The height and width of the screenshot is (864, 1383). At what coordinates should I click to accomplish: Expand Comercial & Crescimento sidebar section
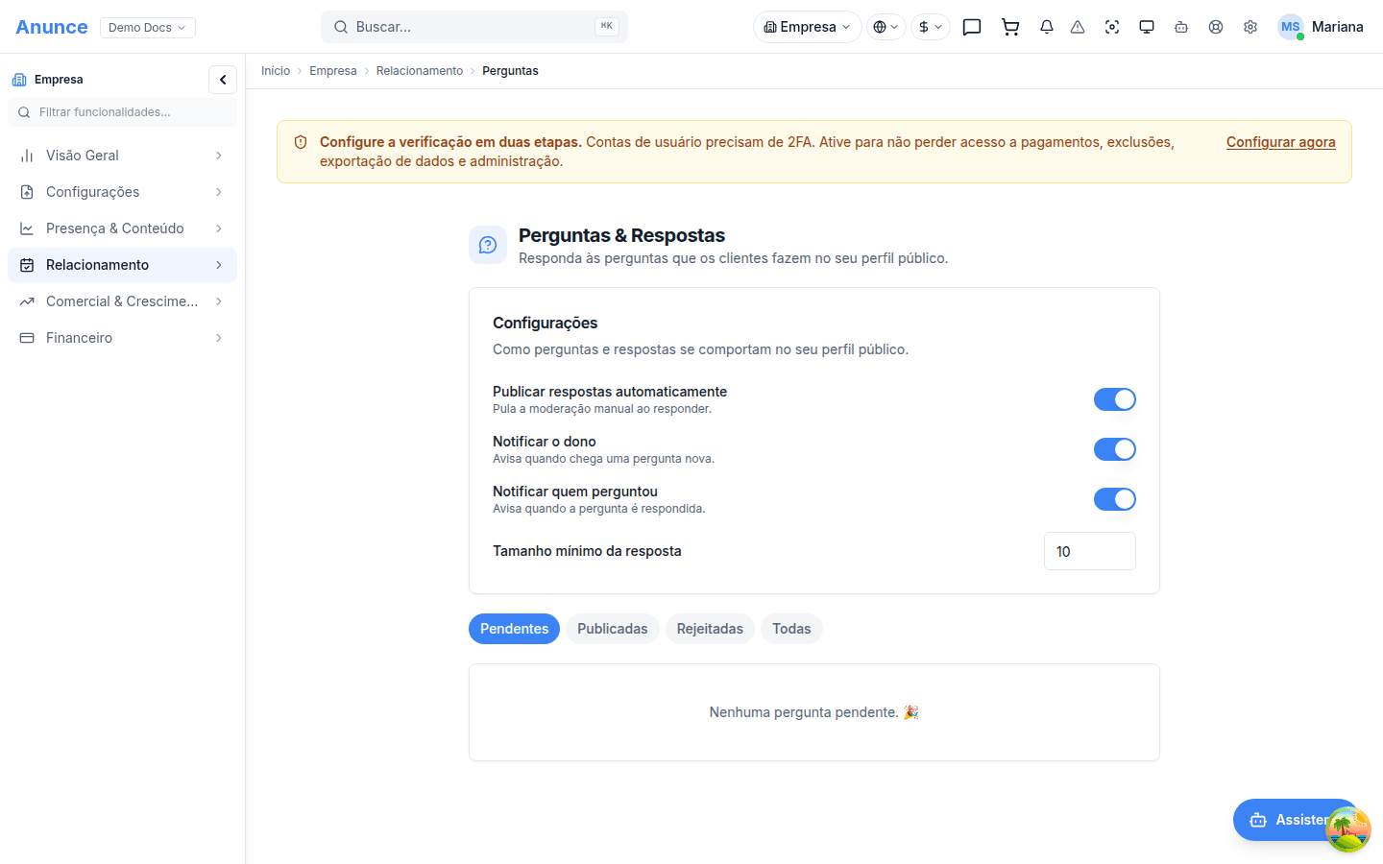tap(122, 301)
